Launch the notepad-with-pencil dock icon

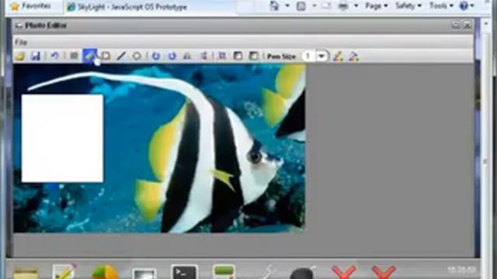point(64,272)
